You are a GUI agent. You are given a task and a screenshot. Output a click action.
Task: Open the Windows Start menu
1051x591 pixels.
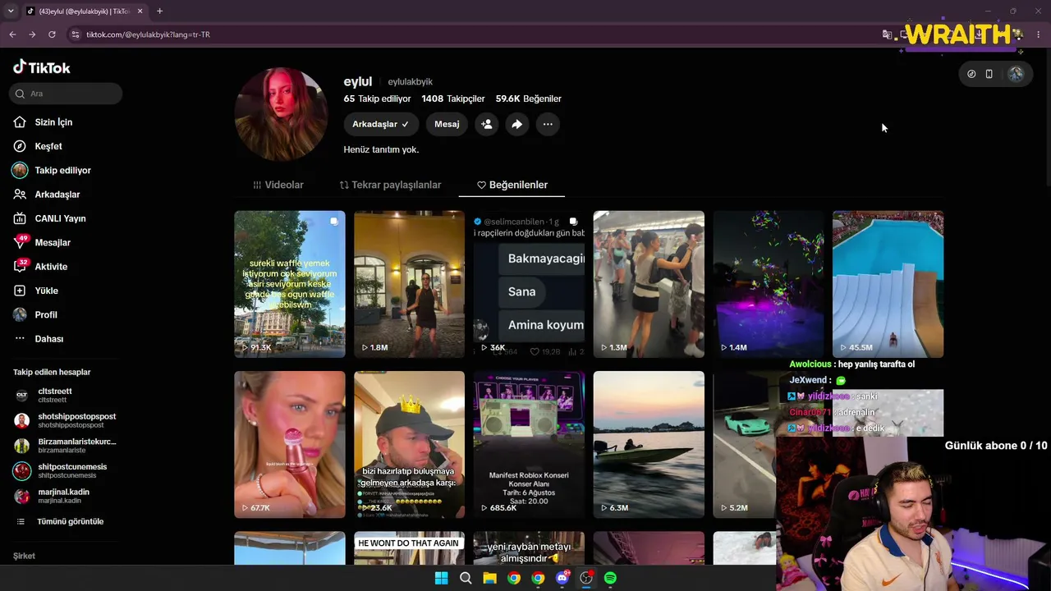(x=441, y=578)
